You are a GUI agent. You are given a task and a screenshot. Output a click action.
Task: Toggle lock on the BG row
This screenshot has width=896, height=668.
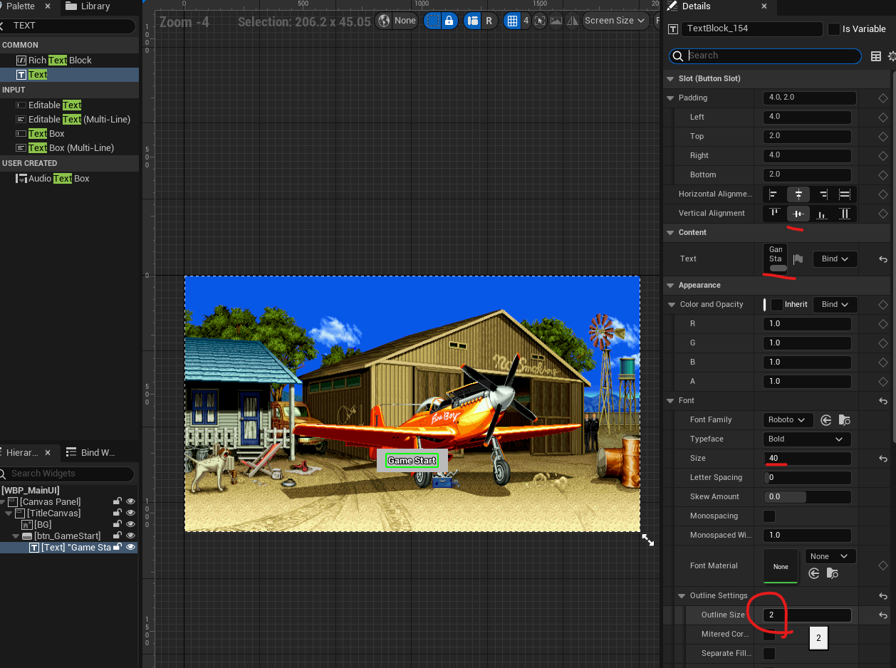(117, 525)
